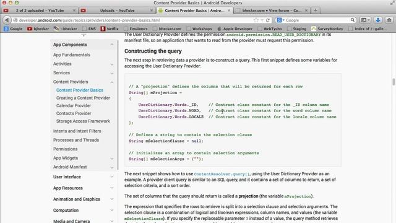396x223 pixels.
Task: Open the Permissions sidebar link
Action: (65, 149)
